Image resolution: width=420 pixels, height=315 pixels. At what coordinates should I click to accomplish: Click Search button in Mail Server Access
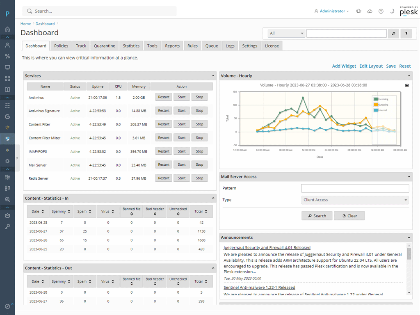point(317,216)
